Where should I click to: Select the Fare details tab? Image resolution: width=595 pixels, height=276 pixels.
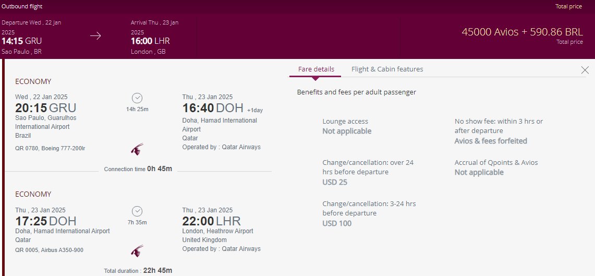tap(316, 69)
